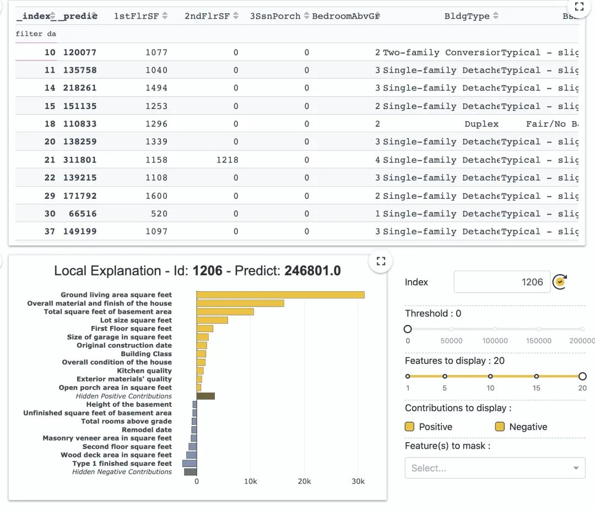Click the Ground living area bar
The height and width of the screenshot is (511, 595).
[x=280, y=295]
